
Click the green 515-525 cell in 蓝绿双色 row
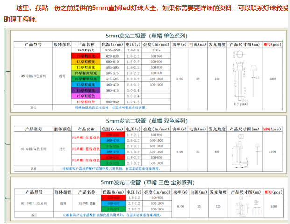click(x=113, y=146)
